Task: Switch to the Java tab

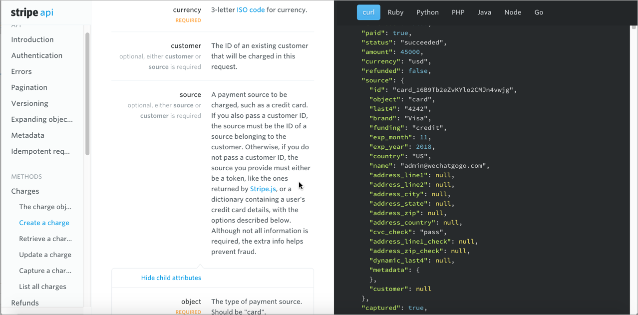Action: click(484, 12)
